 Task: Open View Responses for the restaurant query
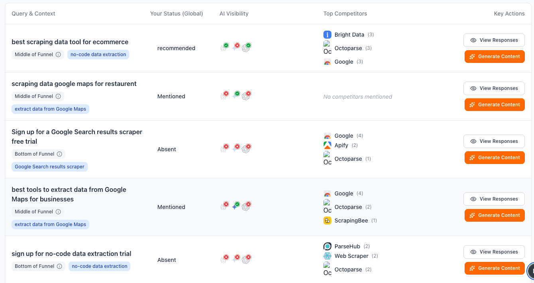coord(494,88)
